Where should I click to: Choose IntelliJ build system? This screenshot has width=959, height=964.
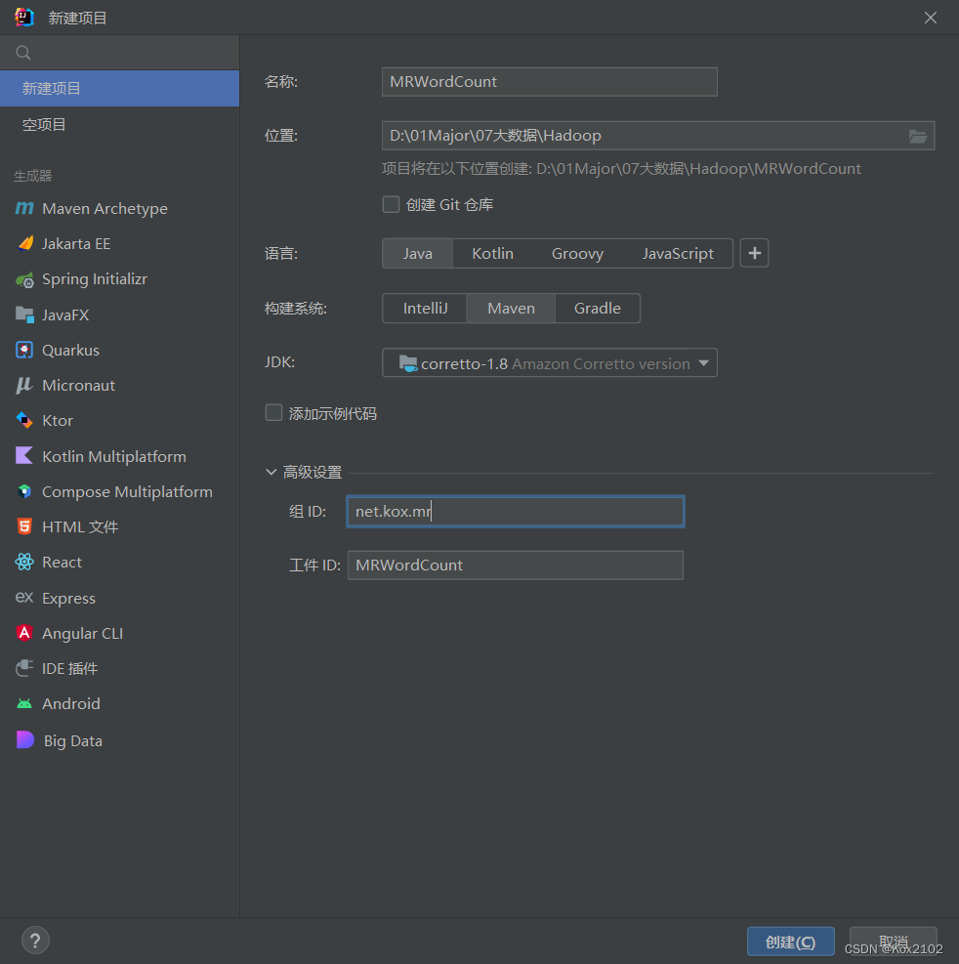point(425,308)
